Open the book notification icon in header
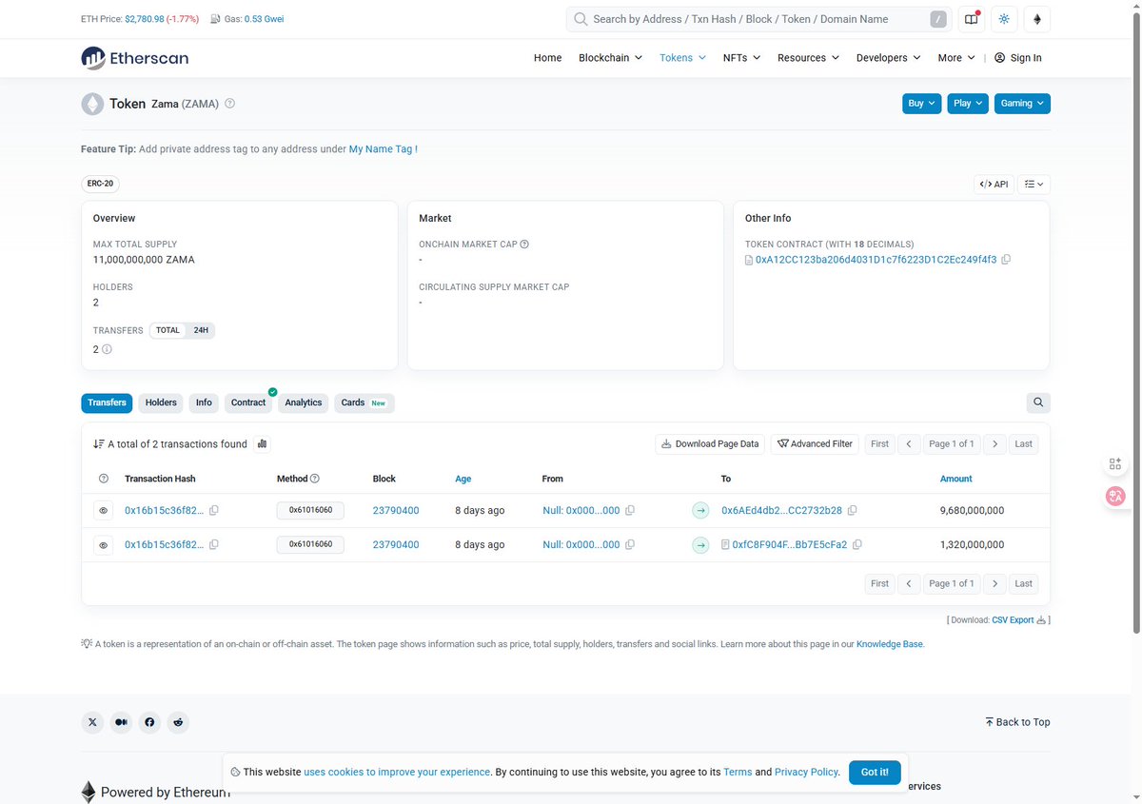This screenshot has height=804, width=1142. click(971, 19)
